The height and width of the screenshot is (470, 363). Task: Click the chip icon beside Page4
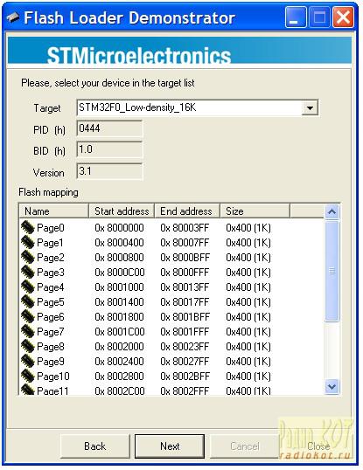click(x=28, y=287)
